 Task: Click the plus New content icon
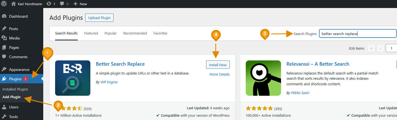(x=75, y=4)
